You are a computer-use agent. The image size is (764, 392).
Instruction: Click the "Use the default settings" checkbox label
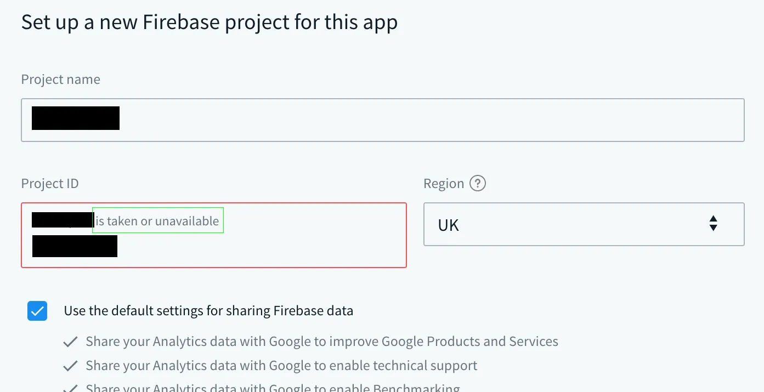[x=208, y=311]
